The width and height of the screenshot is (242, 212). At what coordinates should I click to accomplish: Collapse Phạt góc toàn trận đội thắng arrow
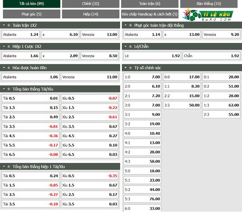[126, 25]
